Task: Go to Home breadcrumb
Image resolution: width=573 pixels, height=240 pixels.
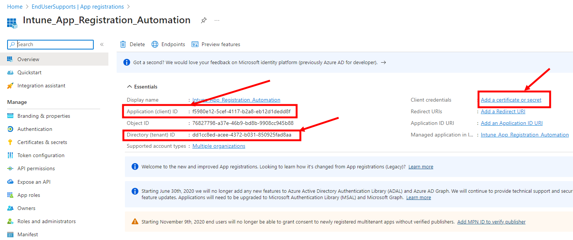Action: [x=15, y=7]
